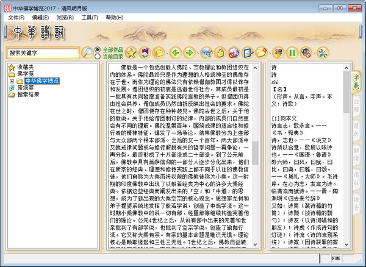Click the green back arrow icon

176,53
